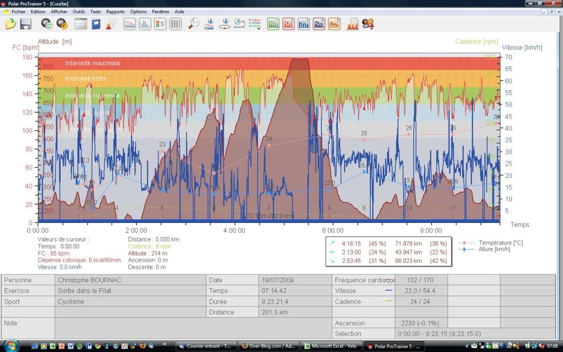Open the Windows Start button
This screenshot has height=352, width=563.
(10, 345)
